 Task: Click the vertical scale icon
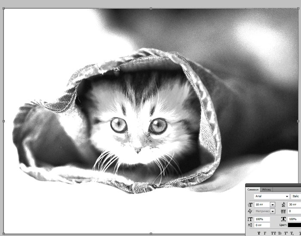pos(250,219)
